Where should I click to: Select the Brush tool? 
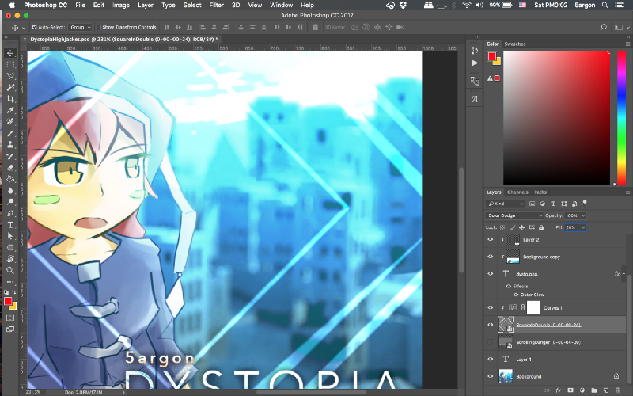pyautogui.click(x=10, y=133)
